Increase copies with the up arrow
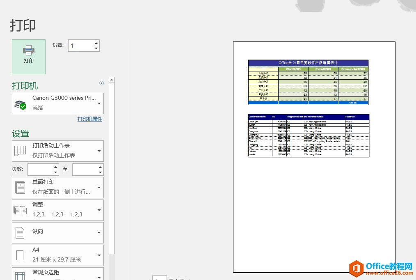 (x=96, y=43)
